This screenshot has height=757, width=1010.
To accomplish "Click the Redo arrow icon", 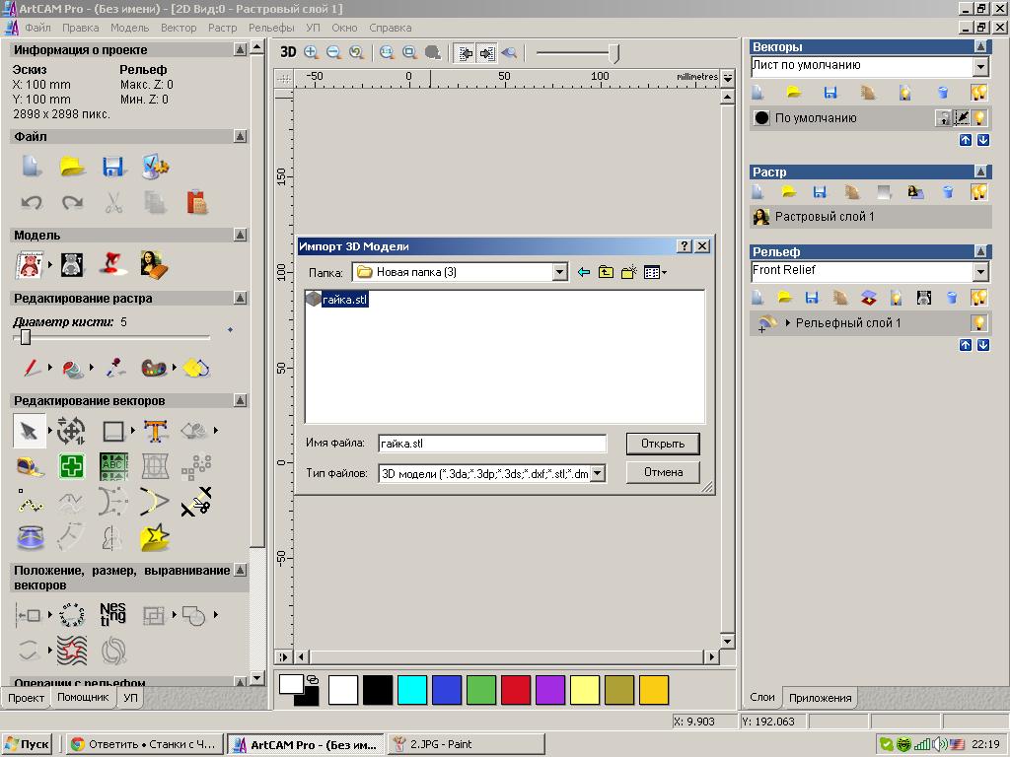I will [72, 203].
